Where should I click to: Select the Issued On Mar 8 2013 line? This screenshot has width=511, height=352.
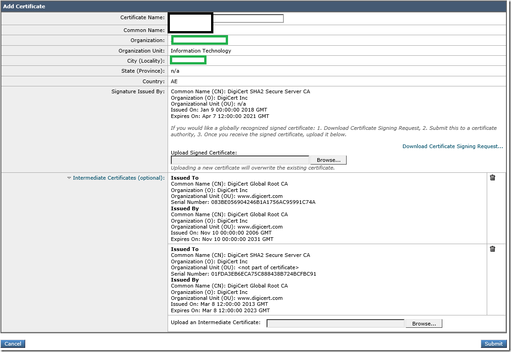coord(219,304)
